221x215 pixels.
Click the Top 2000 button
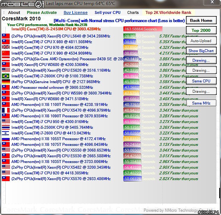[201, 30]
